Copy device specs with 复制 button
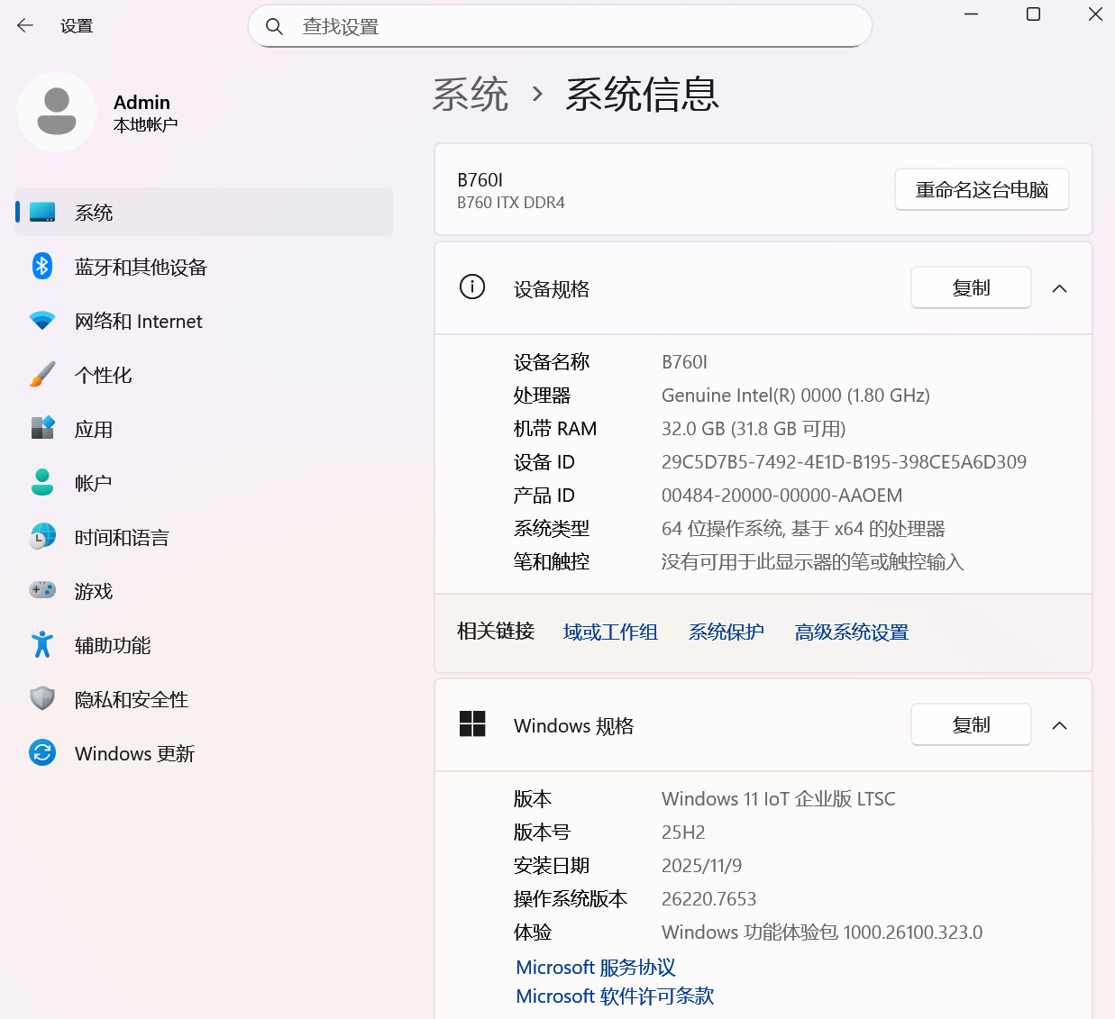Image resolution: width=1115 pixels, height=1019 pixels. 971,288
